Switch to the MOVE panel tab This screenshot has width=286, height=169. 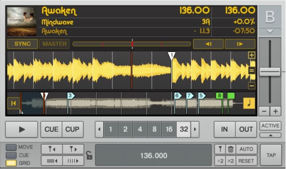(x=11, y=147)
